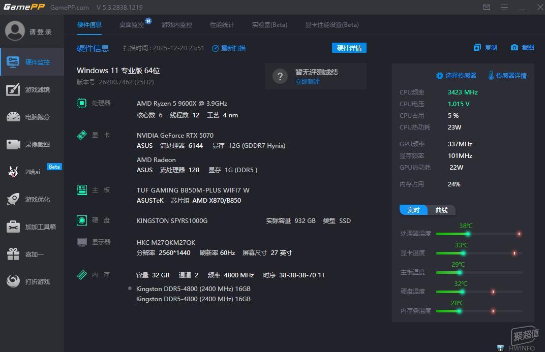
Task: Select the 游戏滤镜 tool in sidebar
Action: 32,89
